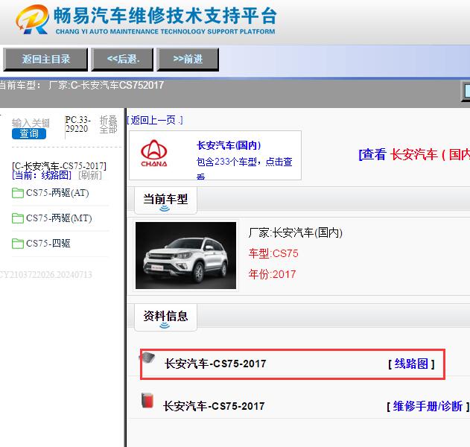The height and width of the screenshot is (447, 470).
Task: Click 返回上一页 link
Action: point(155,120)
